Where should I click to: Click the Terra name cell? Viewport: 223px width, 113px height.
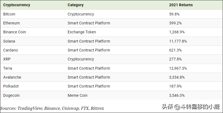coord(8,68)
